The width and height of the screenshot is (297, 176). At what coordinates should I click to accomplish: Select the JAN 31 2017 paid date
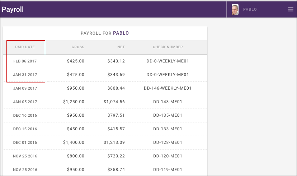[25, 75]
